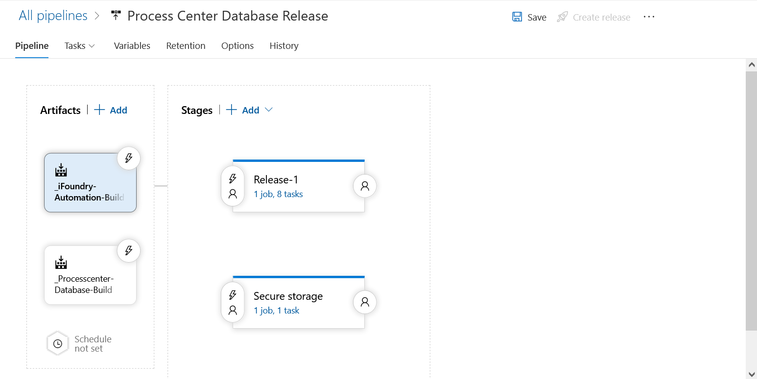
Task: Click the scrollbar up arrow
Action: click(751, 65)
